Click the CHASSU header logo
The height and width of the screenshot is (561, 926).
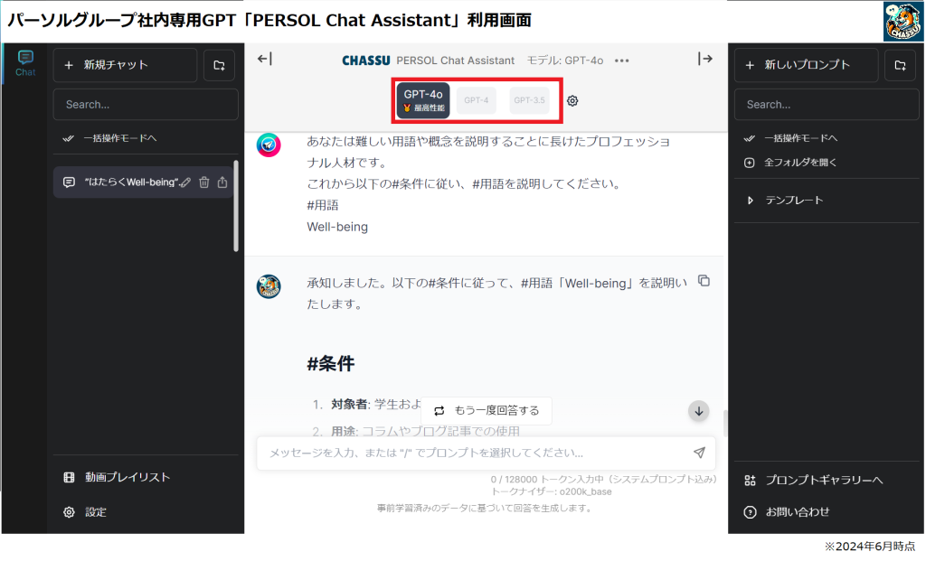point(365,61)
